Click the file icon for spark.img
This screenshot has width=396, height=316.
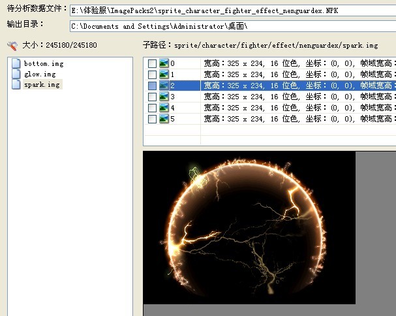[17, 85]
